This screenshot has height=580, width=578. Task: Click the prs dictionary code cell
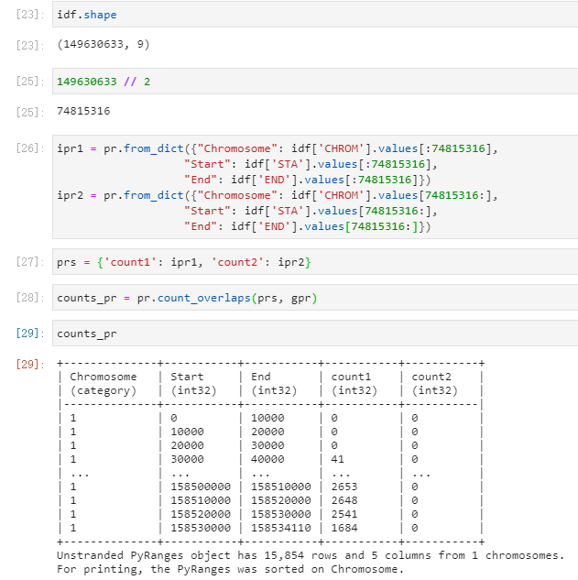(315, 262)
